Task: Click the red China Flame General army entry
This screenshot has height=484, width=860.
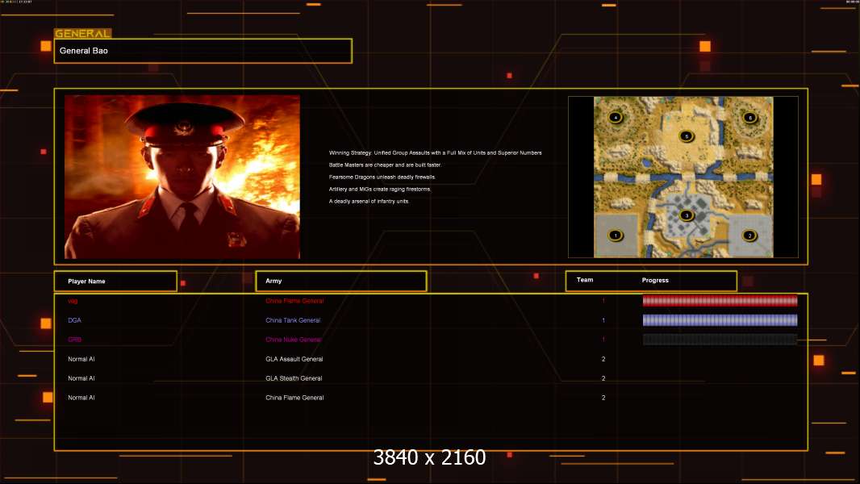Action: (x=294, y=301)
